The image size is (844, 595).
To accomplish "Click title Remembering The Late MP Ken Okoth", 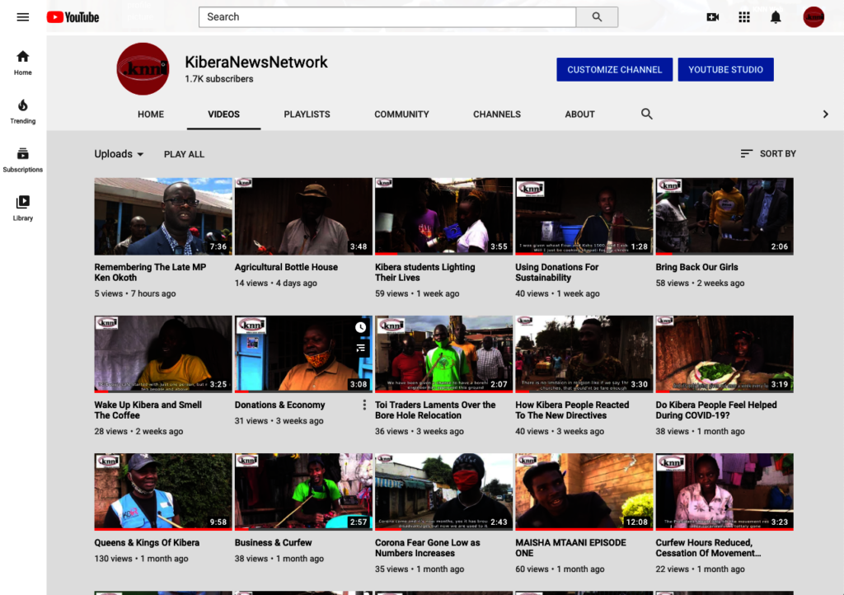I will [x=150, y=272].
